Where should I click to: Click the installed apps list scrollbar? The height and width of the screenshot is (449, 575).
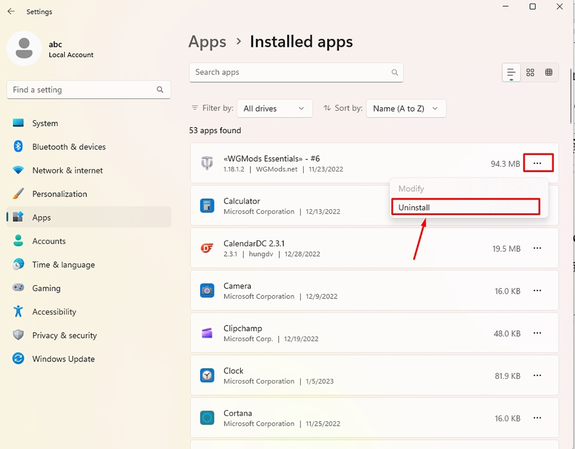coord(571,96)
